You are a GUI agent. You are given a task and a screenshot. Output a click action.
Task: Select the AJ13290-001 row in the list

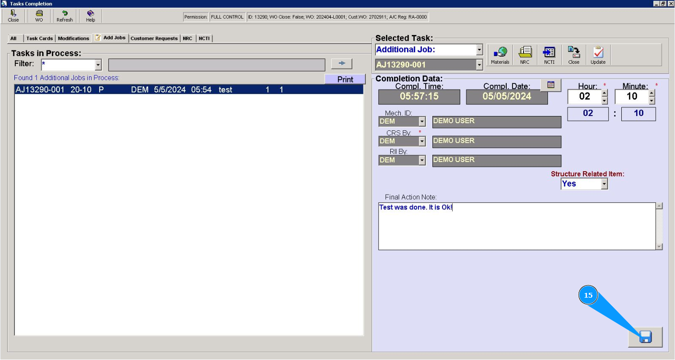coord(189,90)
